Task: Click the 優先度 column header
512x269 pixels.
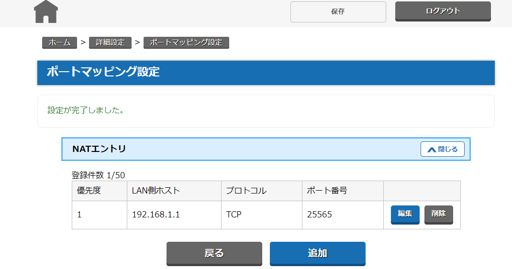Action: [x=99, y=191]
